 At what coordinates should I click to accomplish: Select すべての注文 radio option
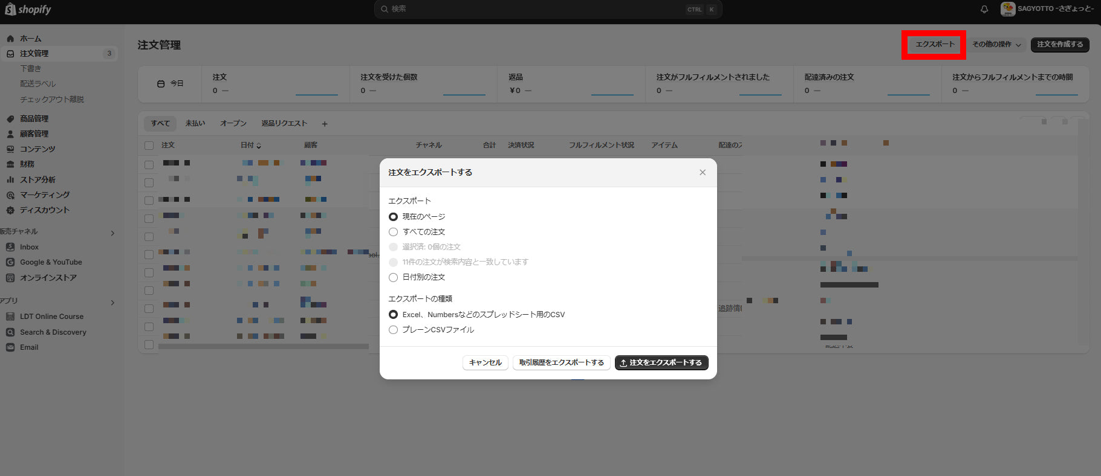pos(393,232)
